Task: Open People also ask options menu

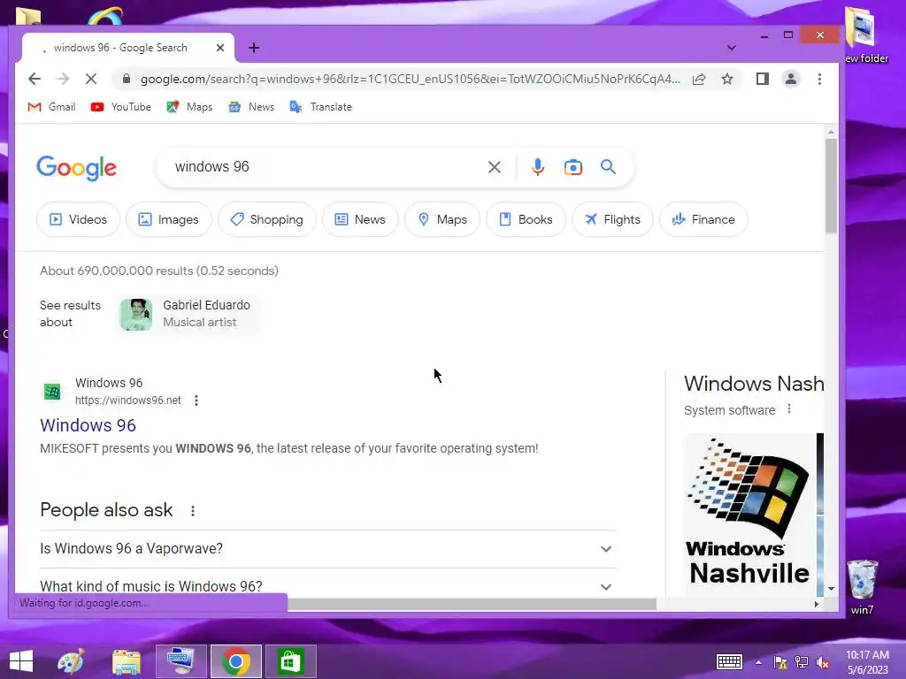Action: point(192,511)
